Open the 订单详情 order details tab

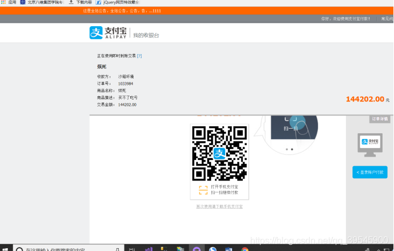(x=380, y=119)
